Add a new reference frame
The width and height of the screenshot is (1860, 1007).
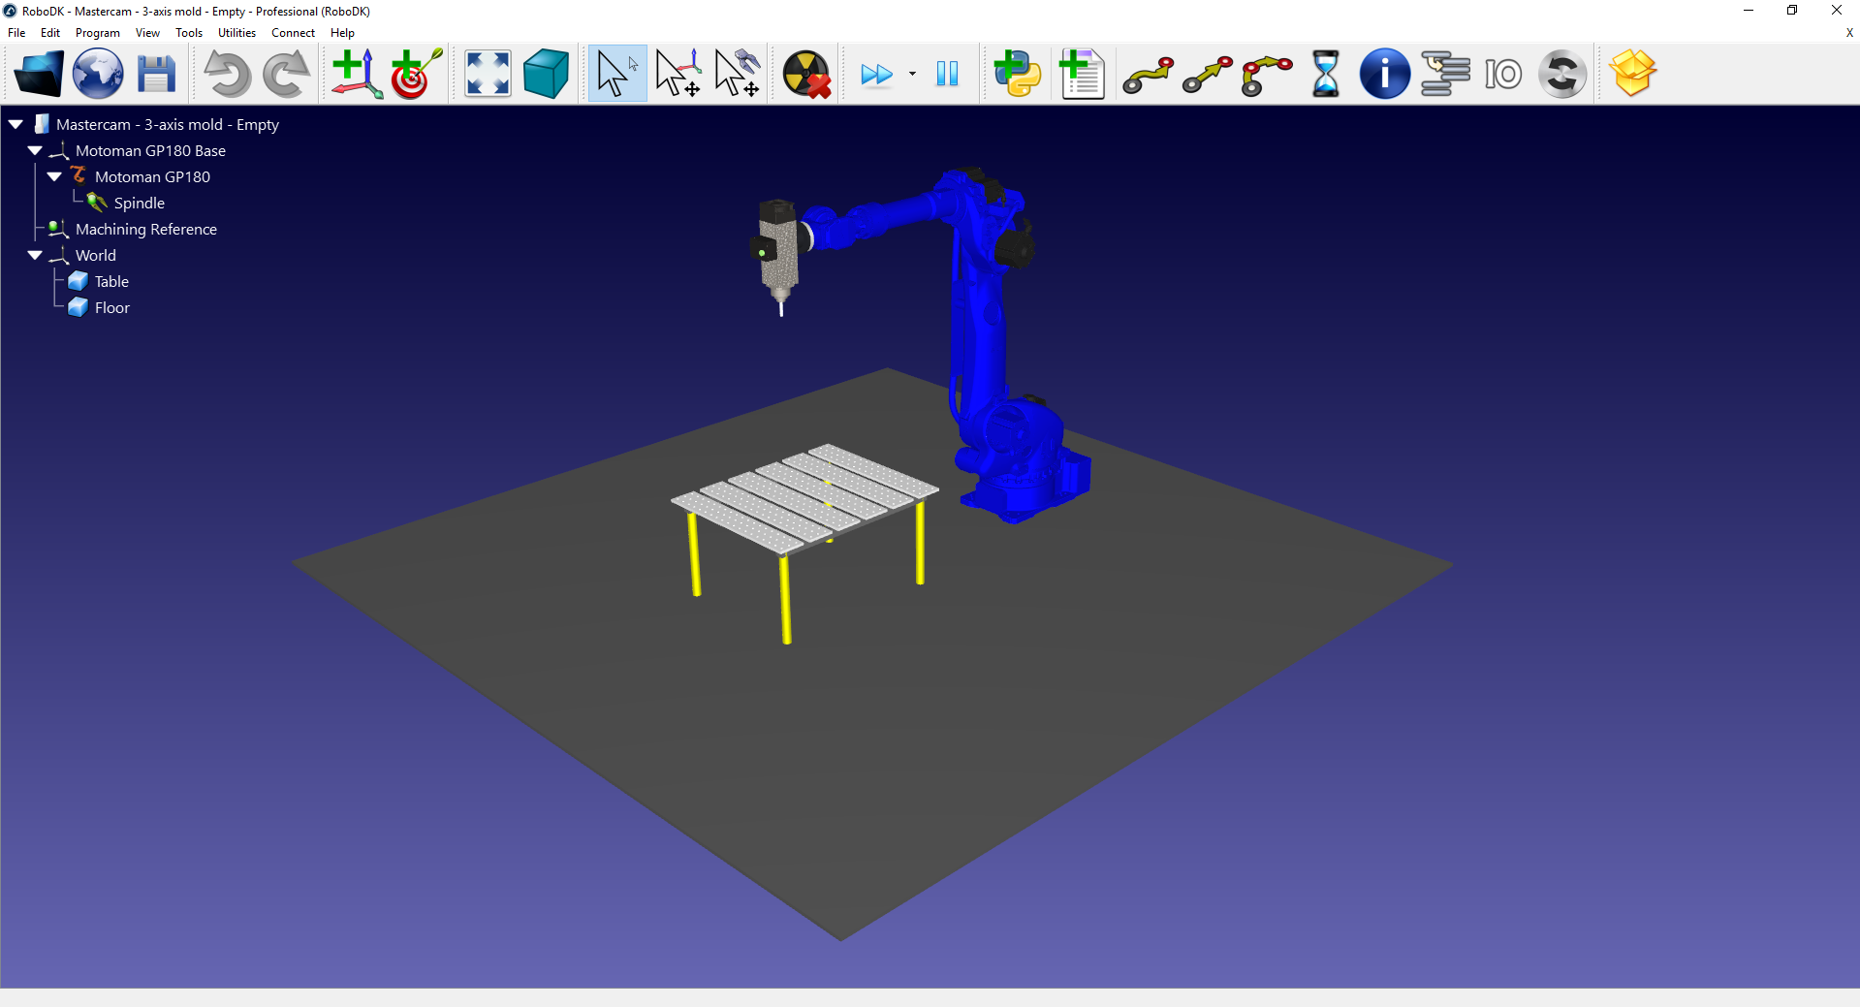[x=355, y=73]
